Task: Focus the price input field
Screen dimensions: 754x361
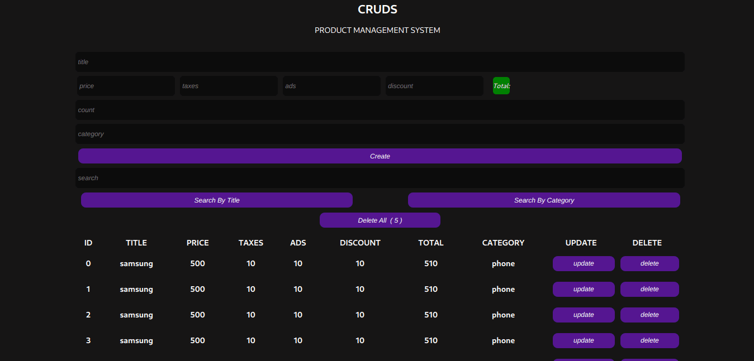Action: pyautogui.click(x=126, y=86)
